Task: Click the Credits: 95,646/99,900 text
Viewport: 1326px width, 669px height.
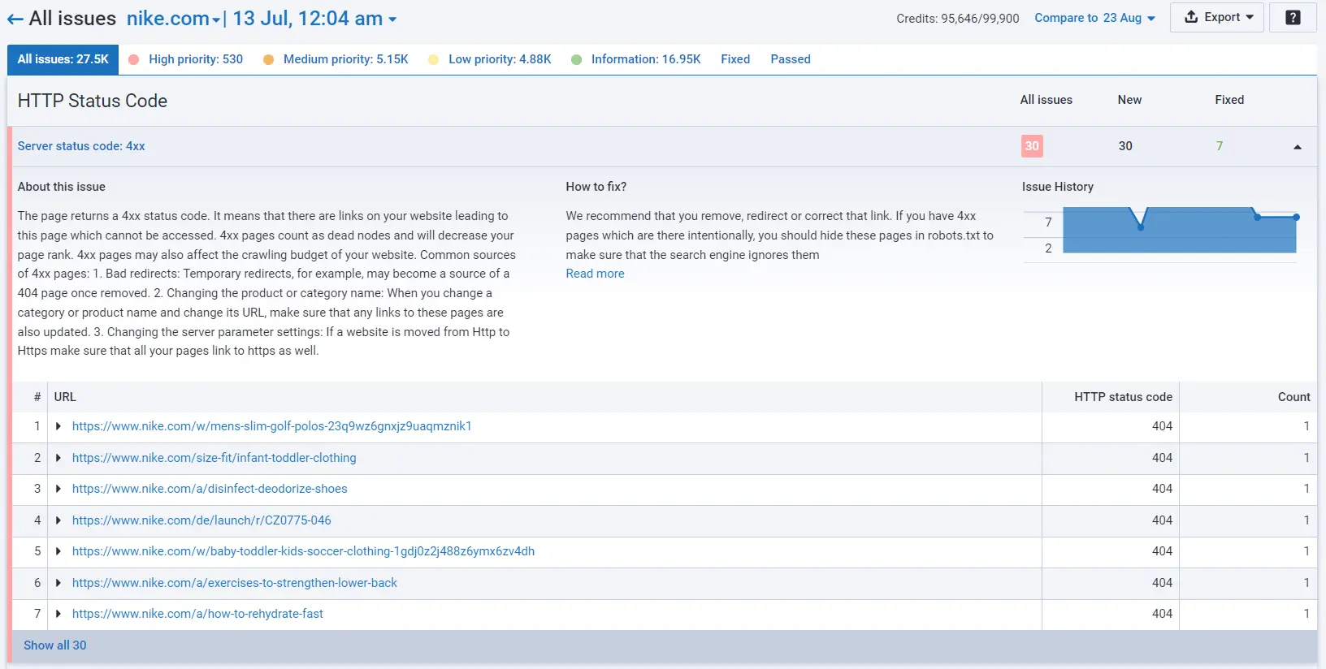Action: (x=958, y=18)
